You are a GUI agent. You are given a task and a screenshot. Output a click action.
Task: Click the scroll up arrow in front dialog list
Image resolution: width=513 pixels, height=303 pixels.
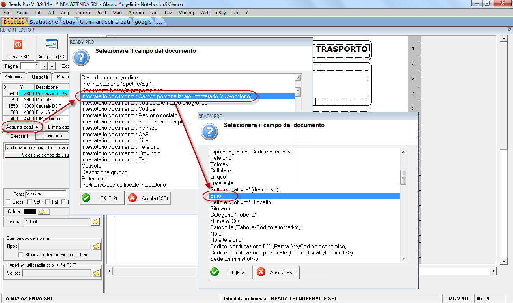(x=403, y=151)
